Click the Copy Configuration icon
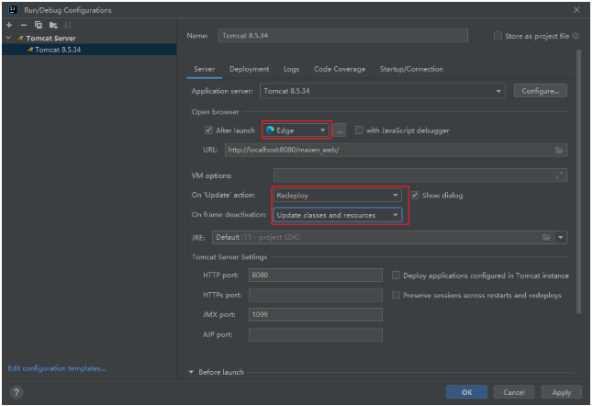The width and height of the screenshot is (593, 406). pos(38,25)
